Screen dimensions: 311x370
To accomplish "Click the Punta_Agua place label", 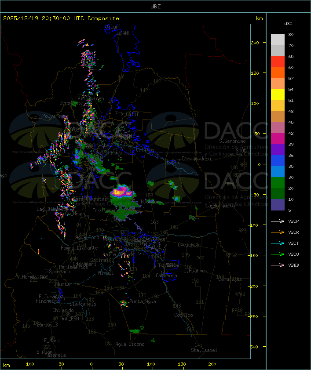I will [x=143, y=301].
